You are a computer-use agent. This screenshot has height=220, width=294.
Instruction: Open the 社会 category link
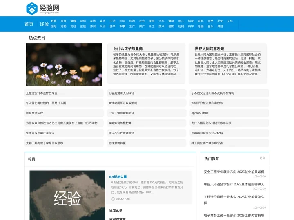(x=142, y=21)
